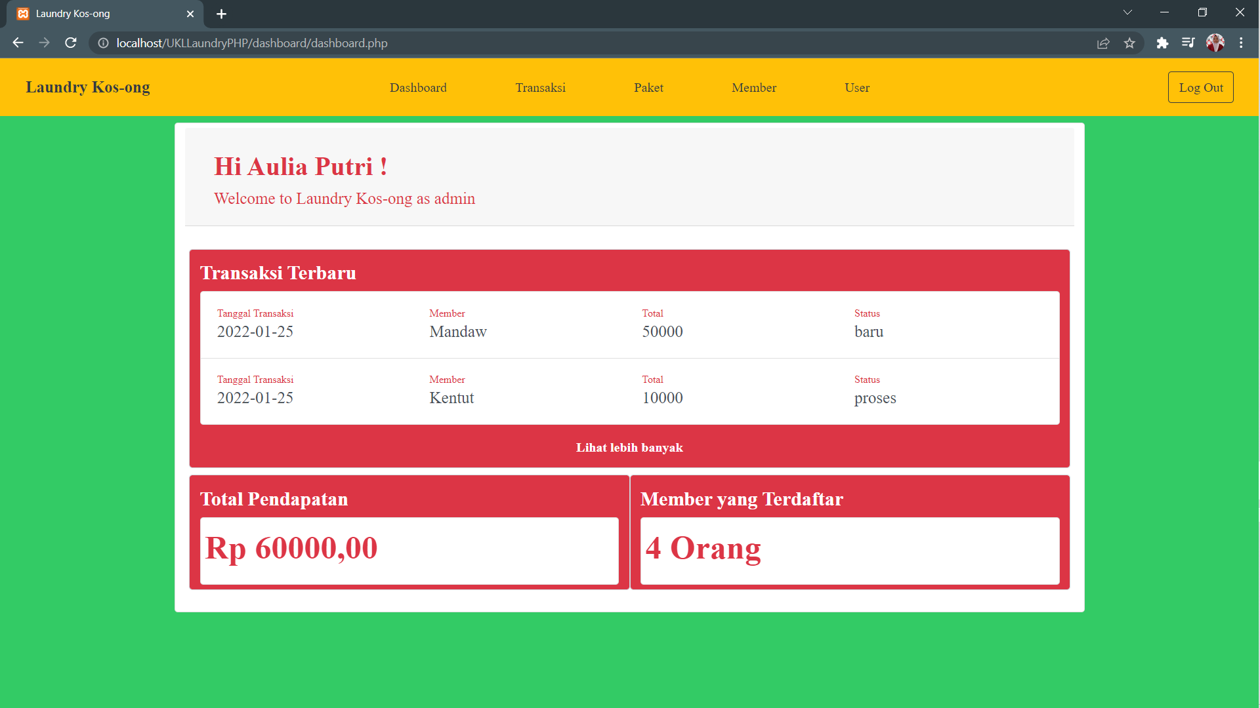Click the tab dropdown chevron near window controls

click(1127, 12)
